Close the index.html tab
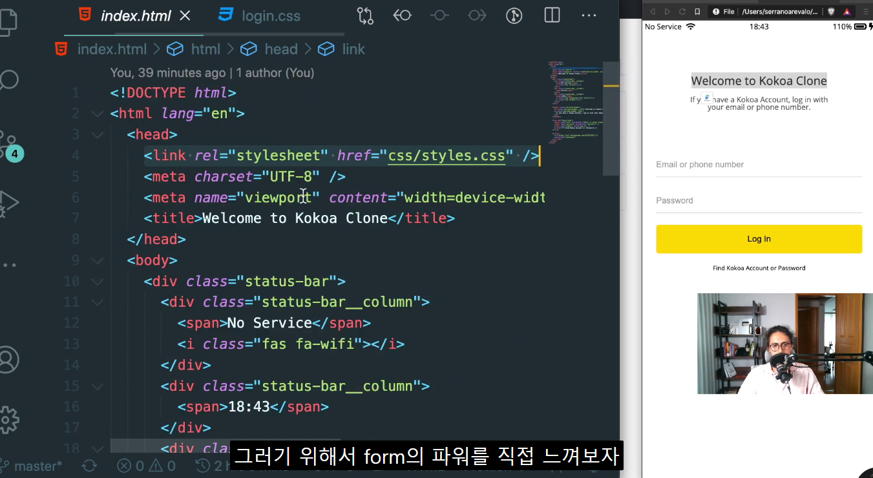 click(x=185, y=16)
